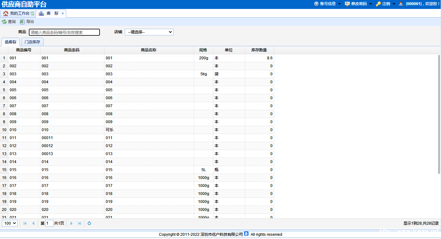This screenshot has width=441, height=239.
Task: Switch to the 门店库存 tab
Action: 32,42
